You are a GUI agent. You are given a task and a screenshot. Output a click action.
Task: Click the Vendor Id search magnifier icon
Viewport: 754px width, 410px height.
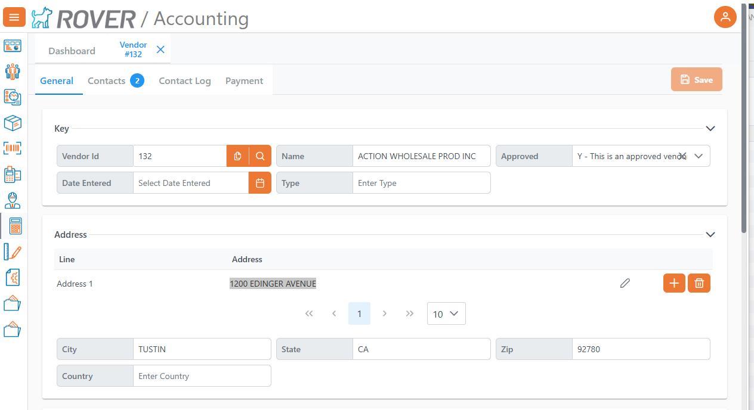tap(260, 156)
